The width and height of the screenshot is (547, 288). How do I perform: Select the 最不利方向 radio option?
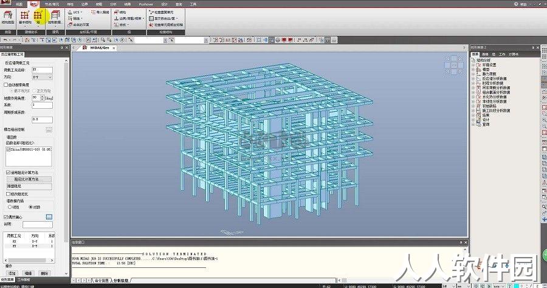point(11,91)
